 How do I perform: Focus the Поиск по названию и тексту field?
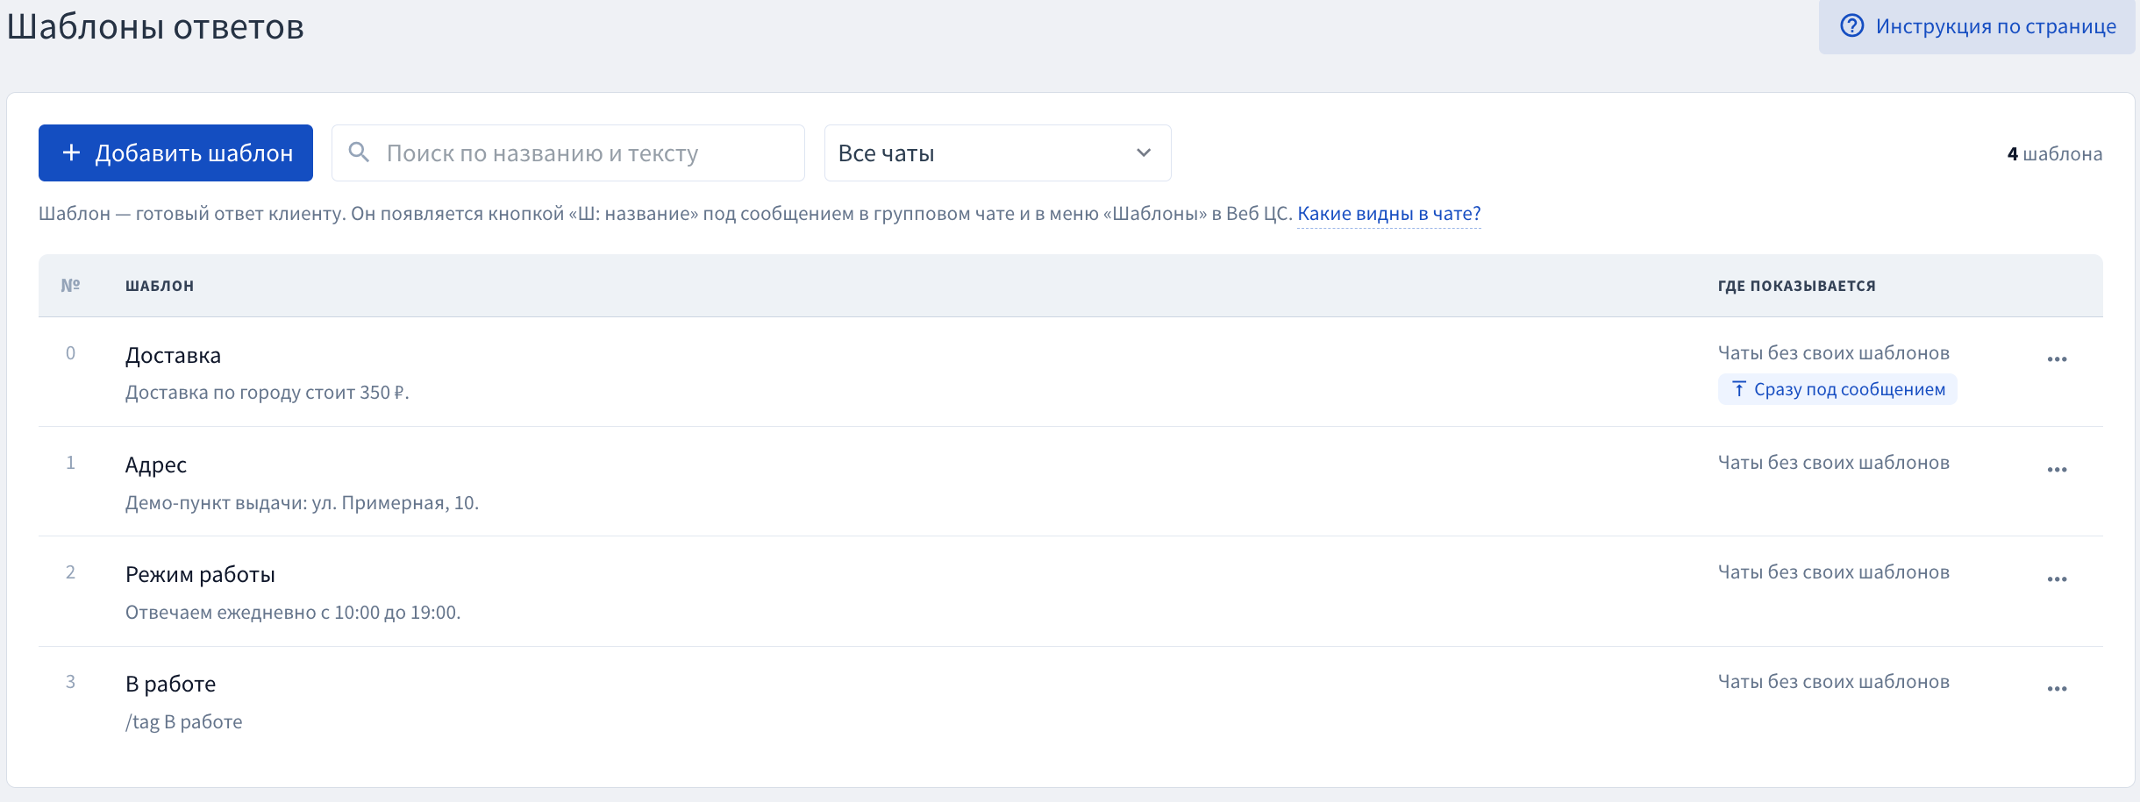click(568, 153)
